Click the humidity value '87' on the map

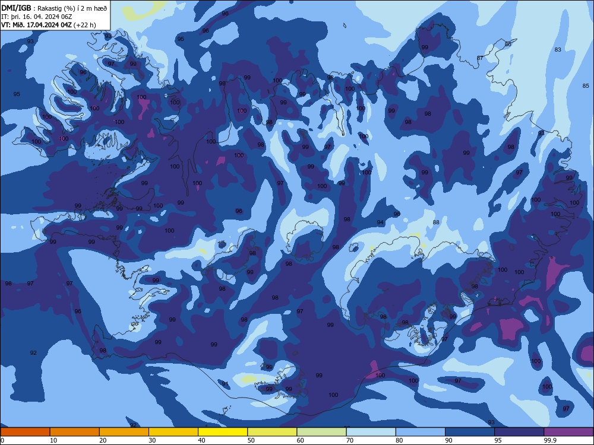pyautogui.click(x=480, y=58)
